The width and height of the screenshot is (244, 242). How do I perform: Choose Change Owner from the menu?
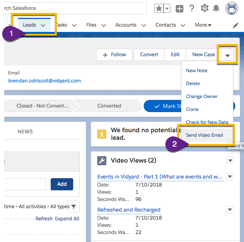pyautogui.click(x=202, y=96)
